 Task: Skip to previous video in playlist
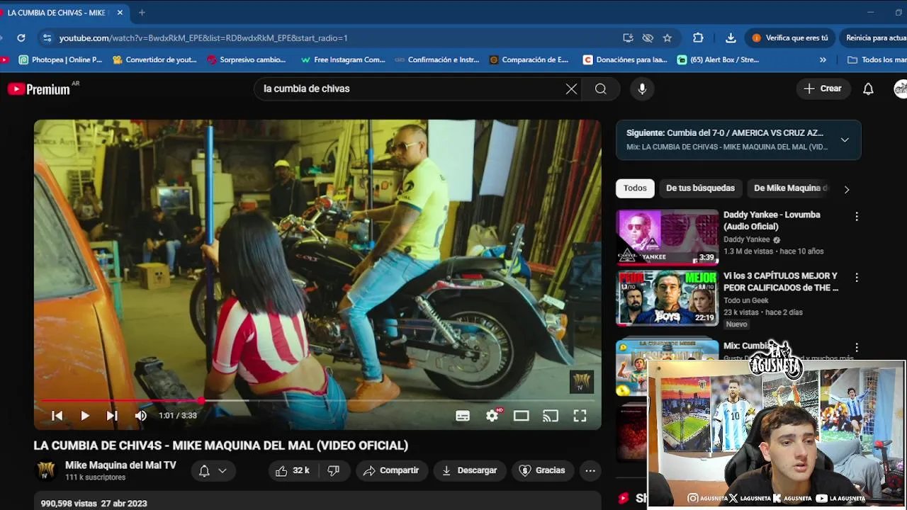tap(57, 416)
